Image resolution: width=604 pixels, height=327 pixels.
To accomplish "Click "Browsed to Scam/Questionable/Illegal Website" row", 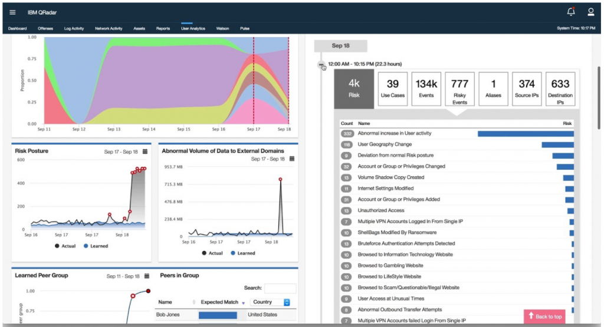I will tap(457, 288).
